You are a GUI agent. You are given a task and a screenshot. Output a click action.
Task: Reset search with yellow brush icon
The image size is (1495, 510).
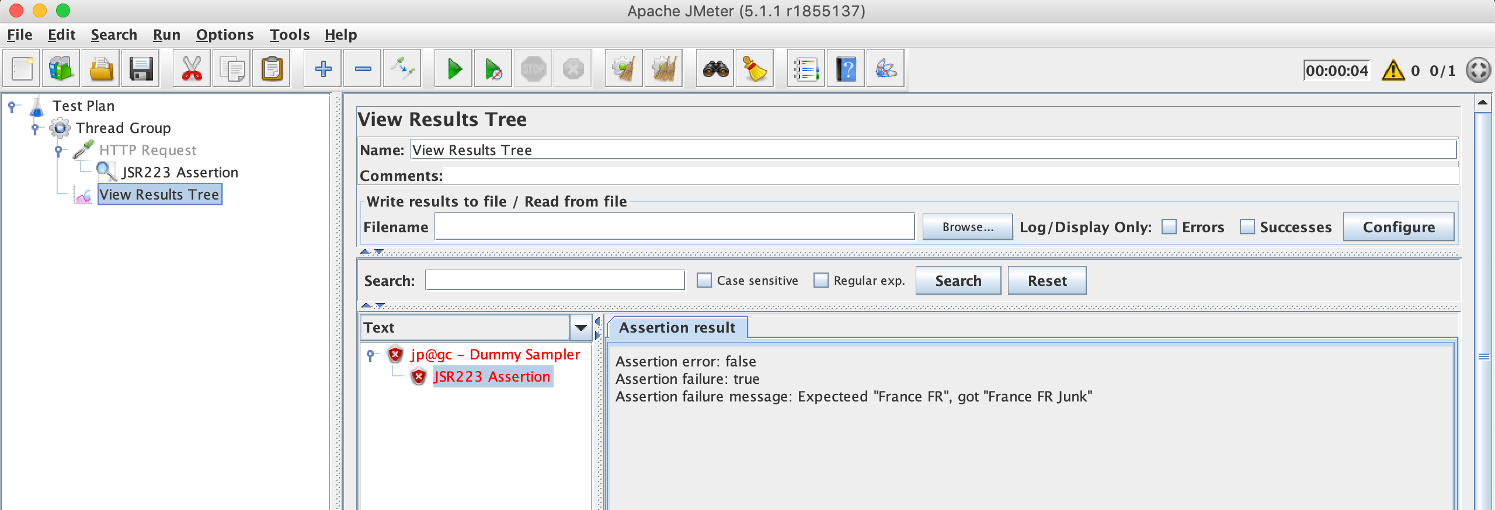[x=755, y=69]
